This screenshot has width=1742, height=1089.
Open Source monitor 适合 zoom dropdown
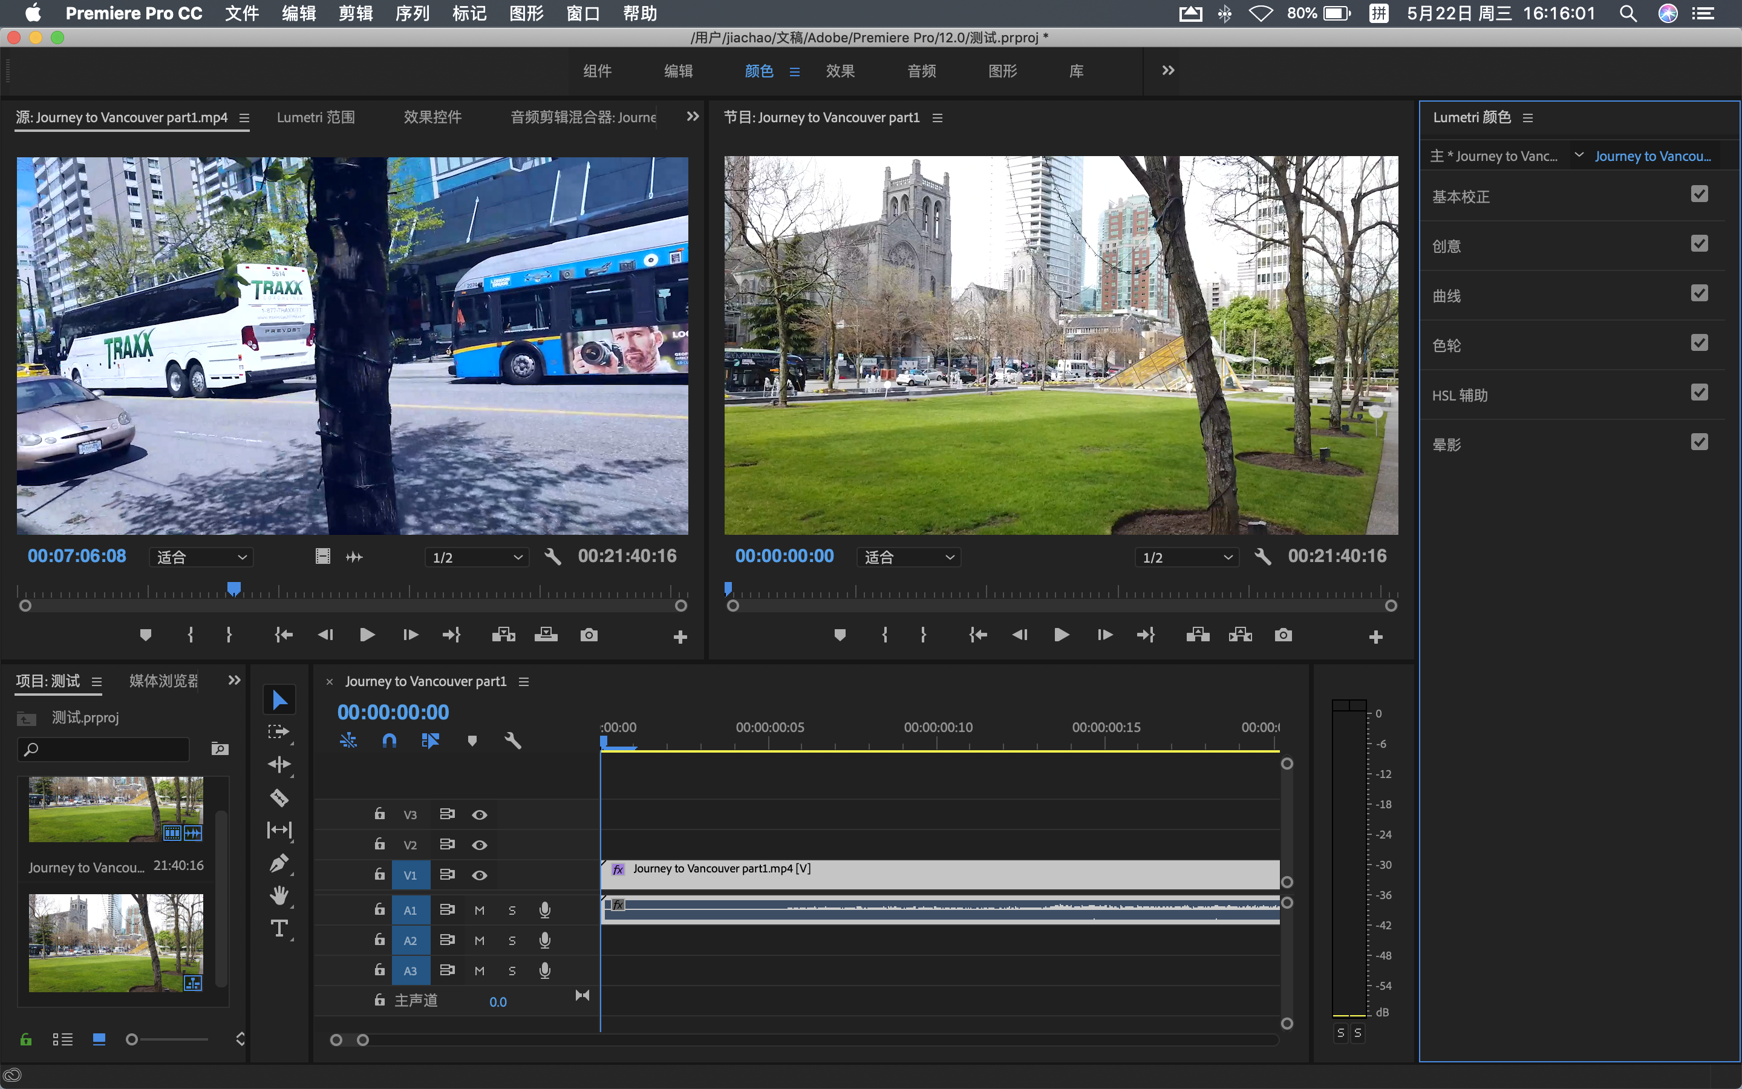pos(201,557)
